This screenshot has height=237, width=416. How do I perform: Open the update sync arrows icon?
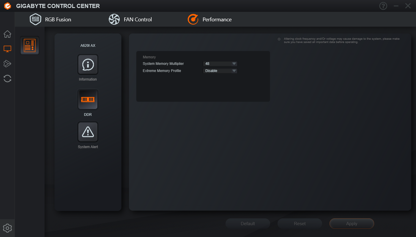[7, 79]
